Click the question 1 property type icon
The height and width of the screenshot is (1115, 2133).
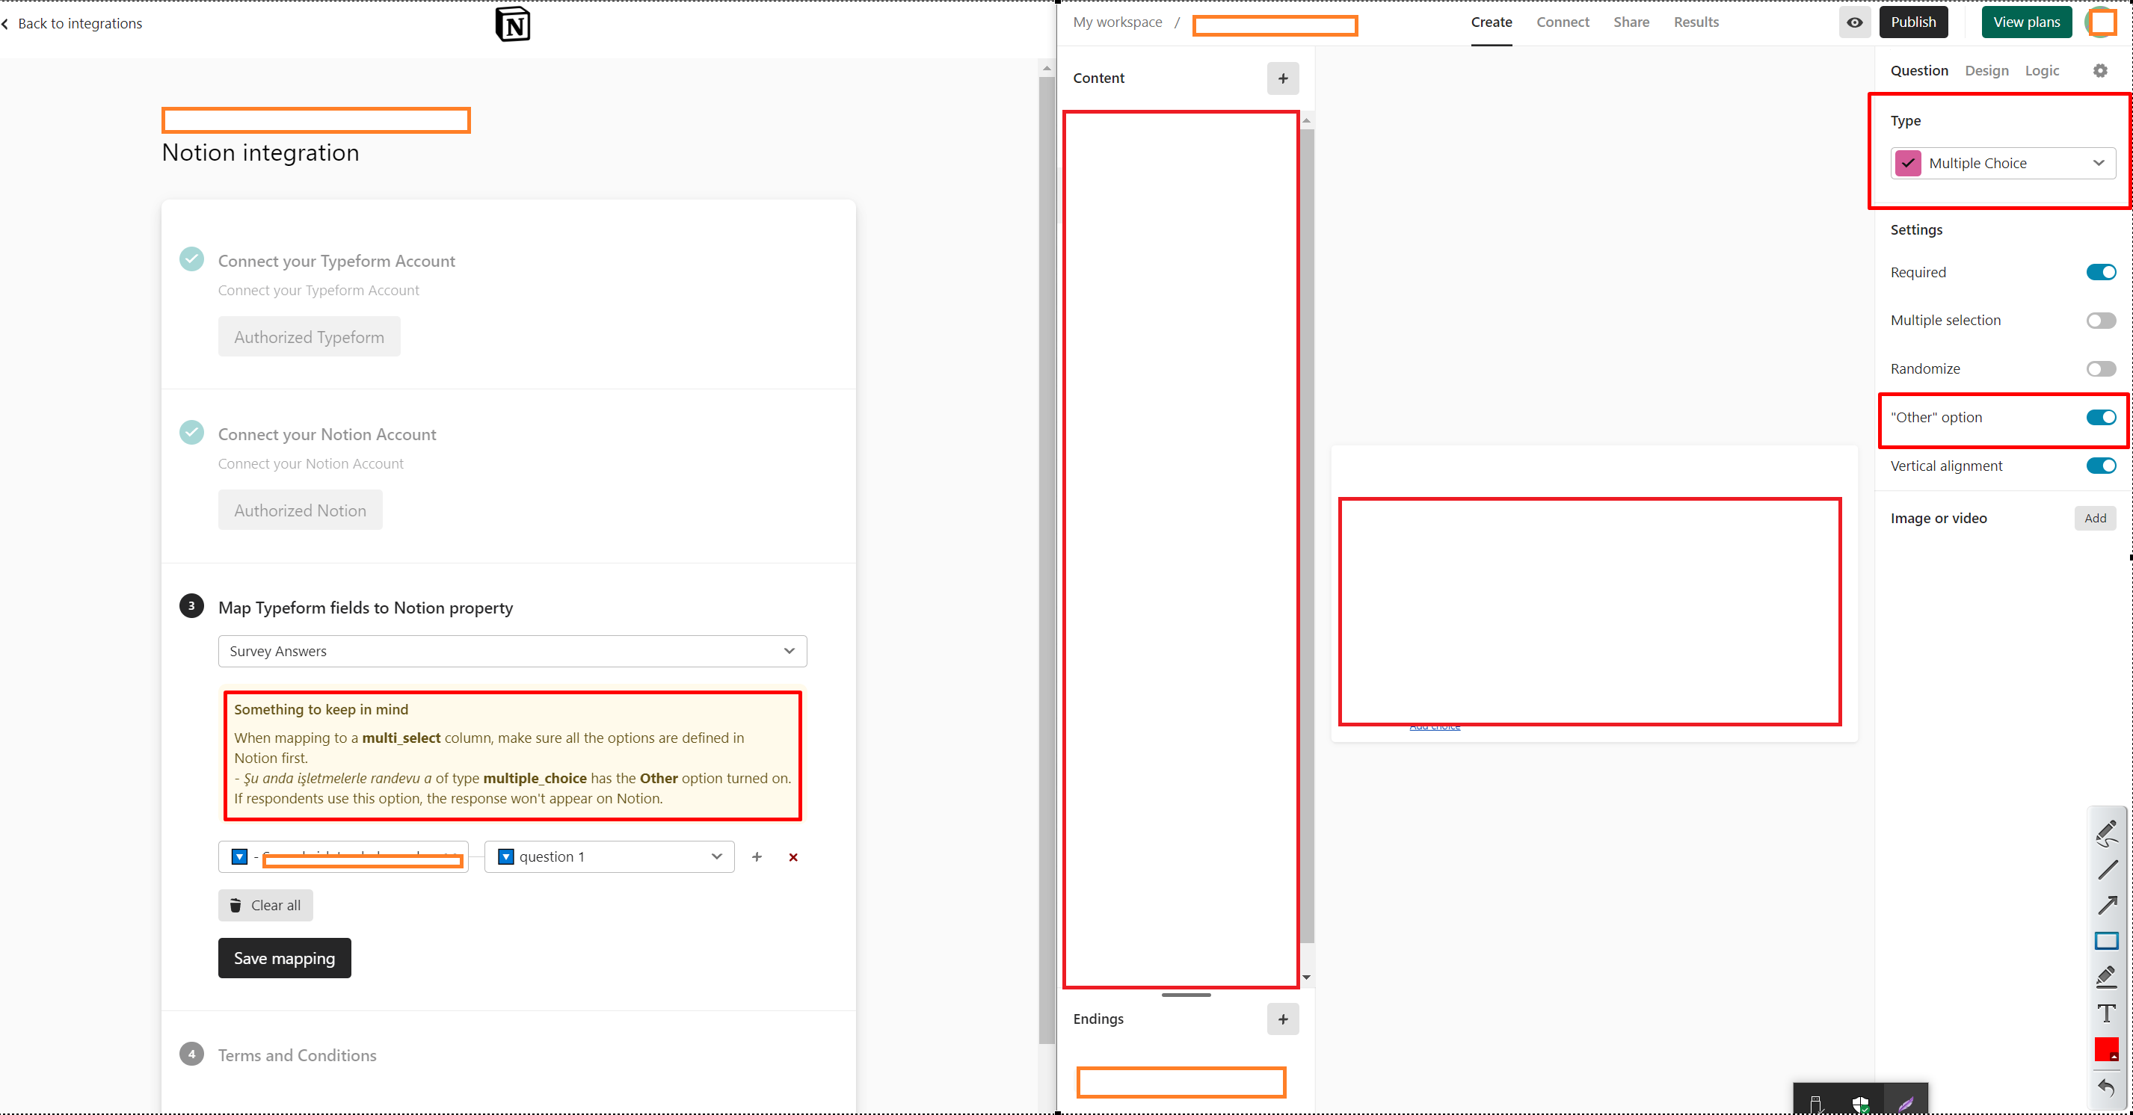coord(506,856)
